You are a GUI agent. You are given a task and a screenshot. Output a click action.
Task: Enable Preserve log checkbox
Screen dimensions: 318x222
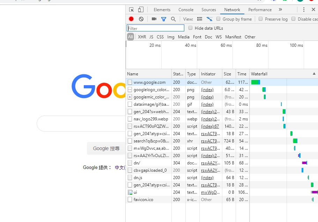pos(261,19)
